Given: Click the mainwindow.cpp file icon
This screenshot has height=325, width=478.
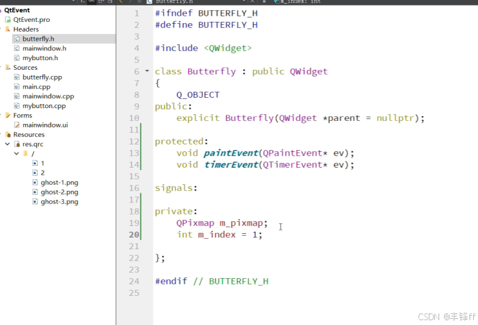Looking at the screenshot, I should (17, 97).
